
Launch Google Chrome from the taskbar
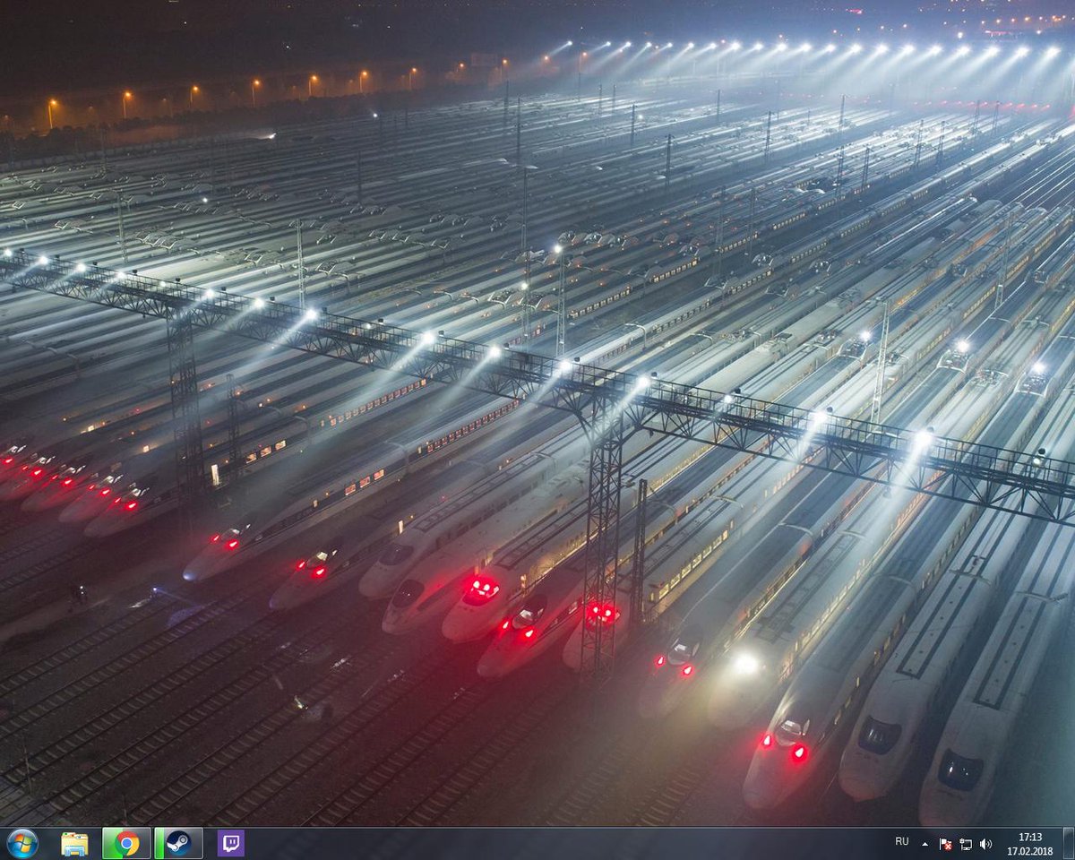(x=126, y=844)
